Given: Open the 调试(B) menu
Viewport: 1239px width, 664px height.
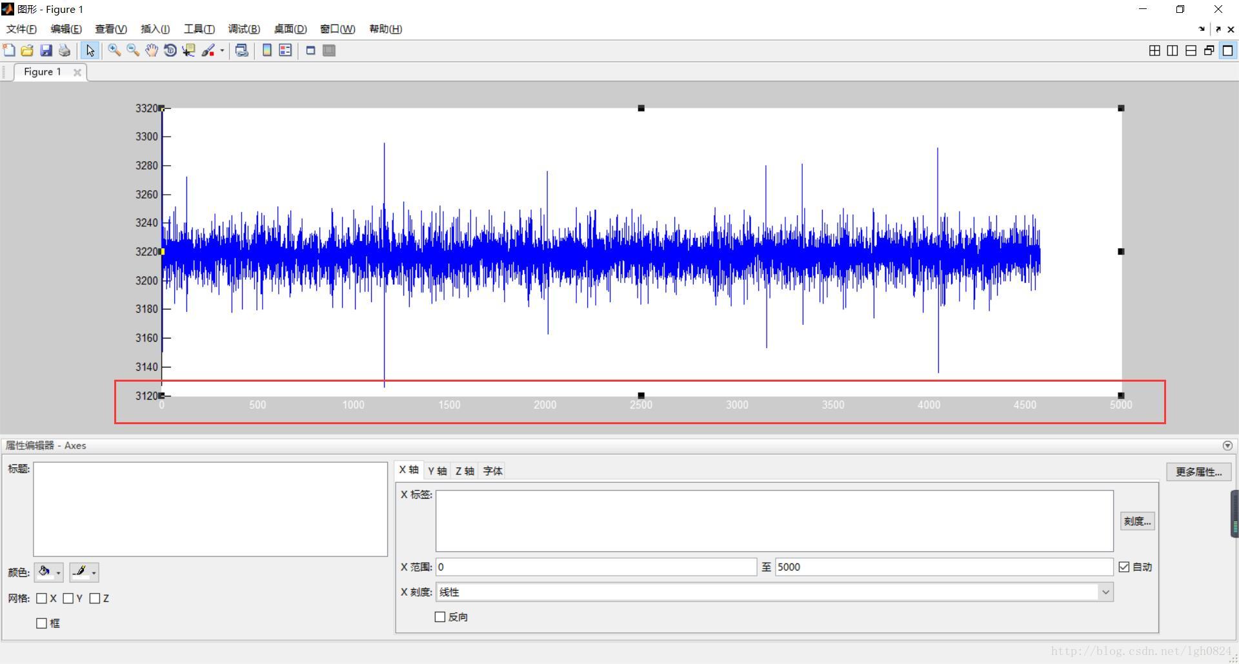Looking at the screenshot, I should coord(244,29).
